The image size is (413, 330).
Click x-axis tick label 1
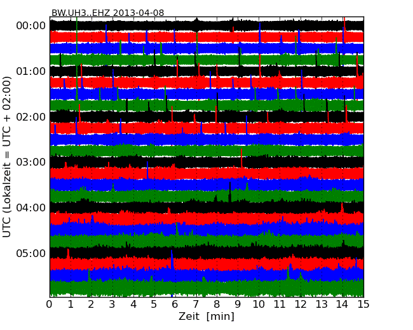[71, 304]
